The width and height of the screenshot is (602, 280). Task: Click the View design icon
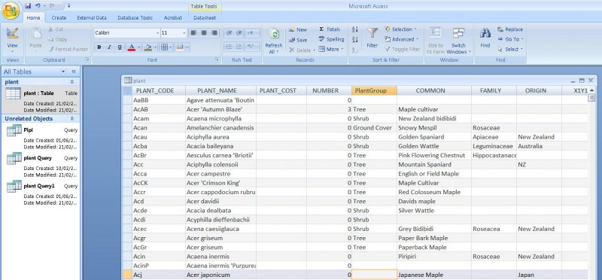[x=12, y=33]
